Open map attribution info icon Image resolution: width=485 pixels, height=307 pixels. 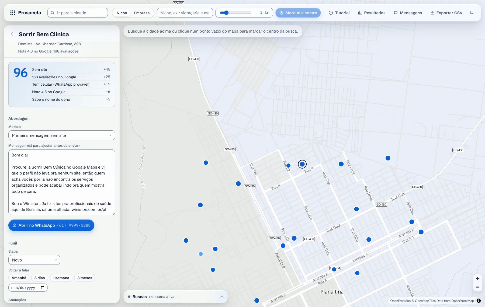click(479, 301)
